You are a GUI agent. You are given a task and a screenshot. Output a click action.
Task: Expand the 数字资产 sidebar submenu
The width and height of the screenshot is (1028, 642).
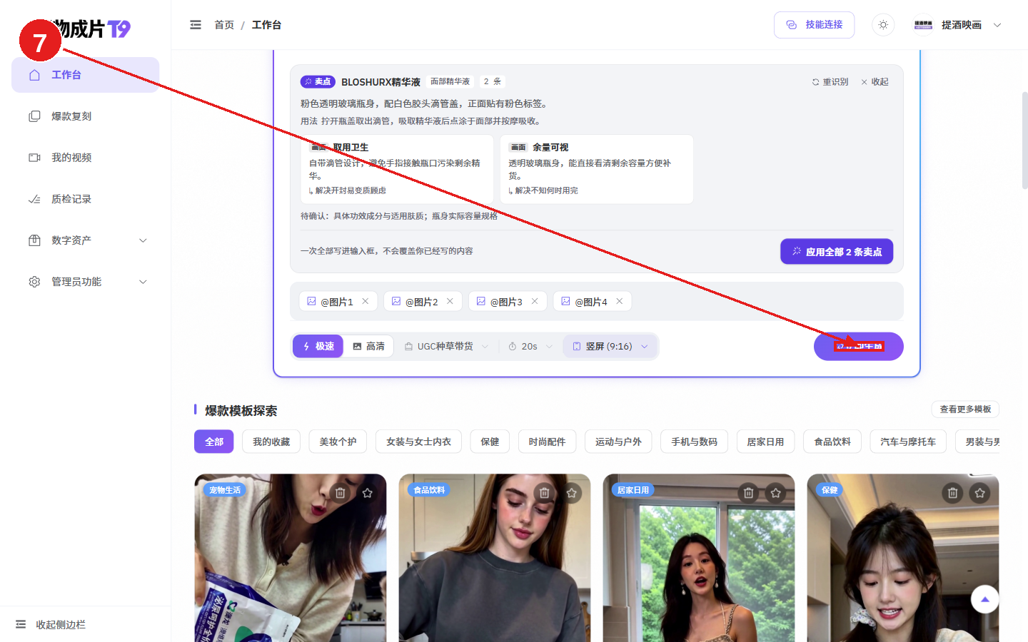point(85,240)
